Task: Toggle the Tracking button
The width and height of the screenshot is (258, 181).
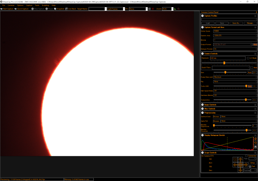Action: pos(247,170)
